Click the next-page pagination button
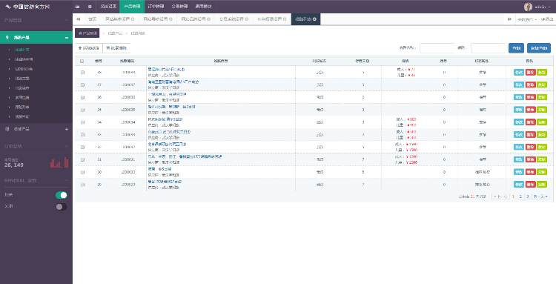Screen dimensions: 556x284 pyautogui.click(x=540, y=196)
